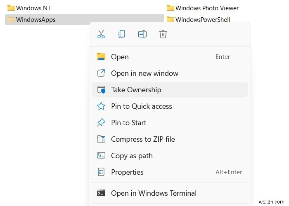Select Pin to Start
Viewport: 289px width, 206px height.
[170, 122]
